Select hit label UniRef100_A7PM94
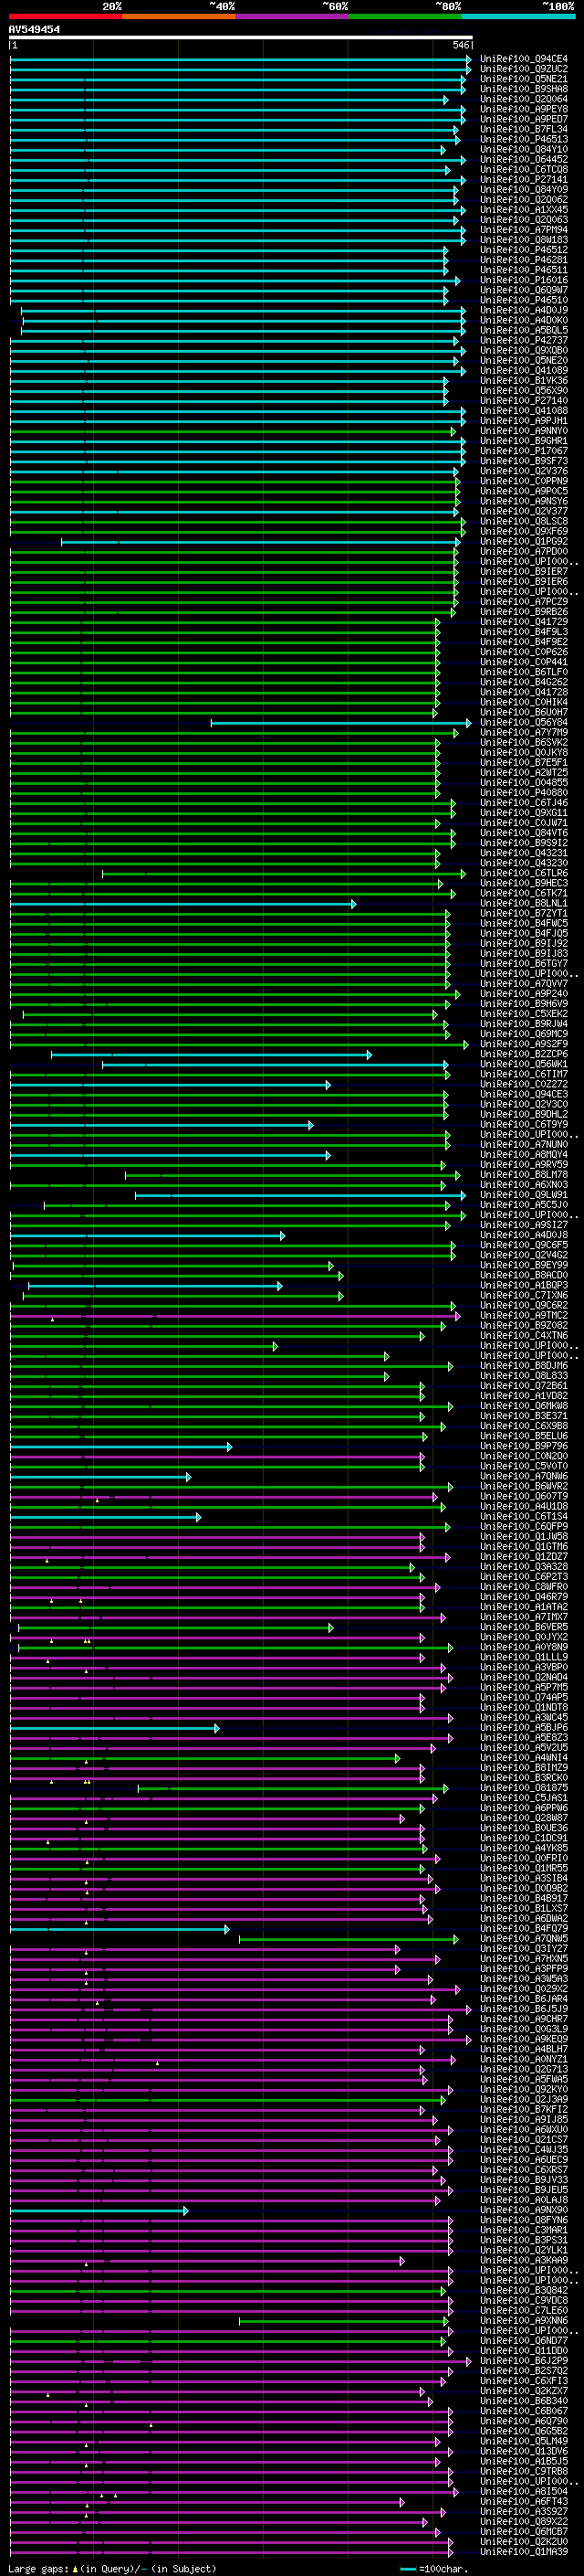This screenshot has height=2576, width=584. 523,230
